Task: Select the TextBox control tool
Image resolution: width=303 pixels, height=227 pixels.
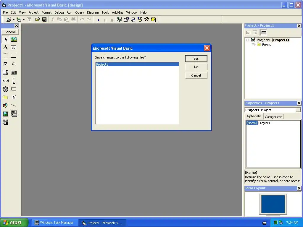Action: [x=14, y=48]
